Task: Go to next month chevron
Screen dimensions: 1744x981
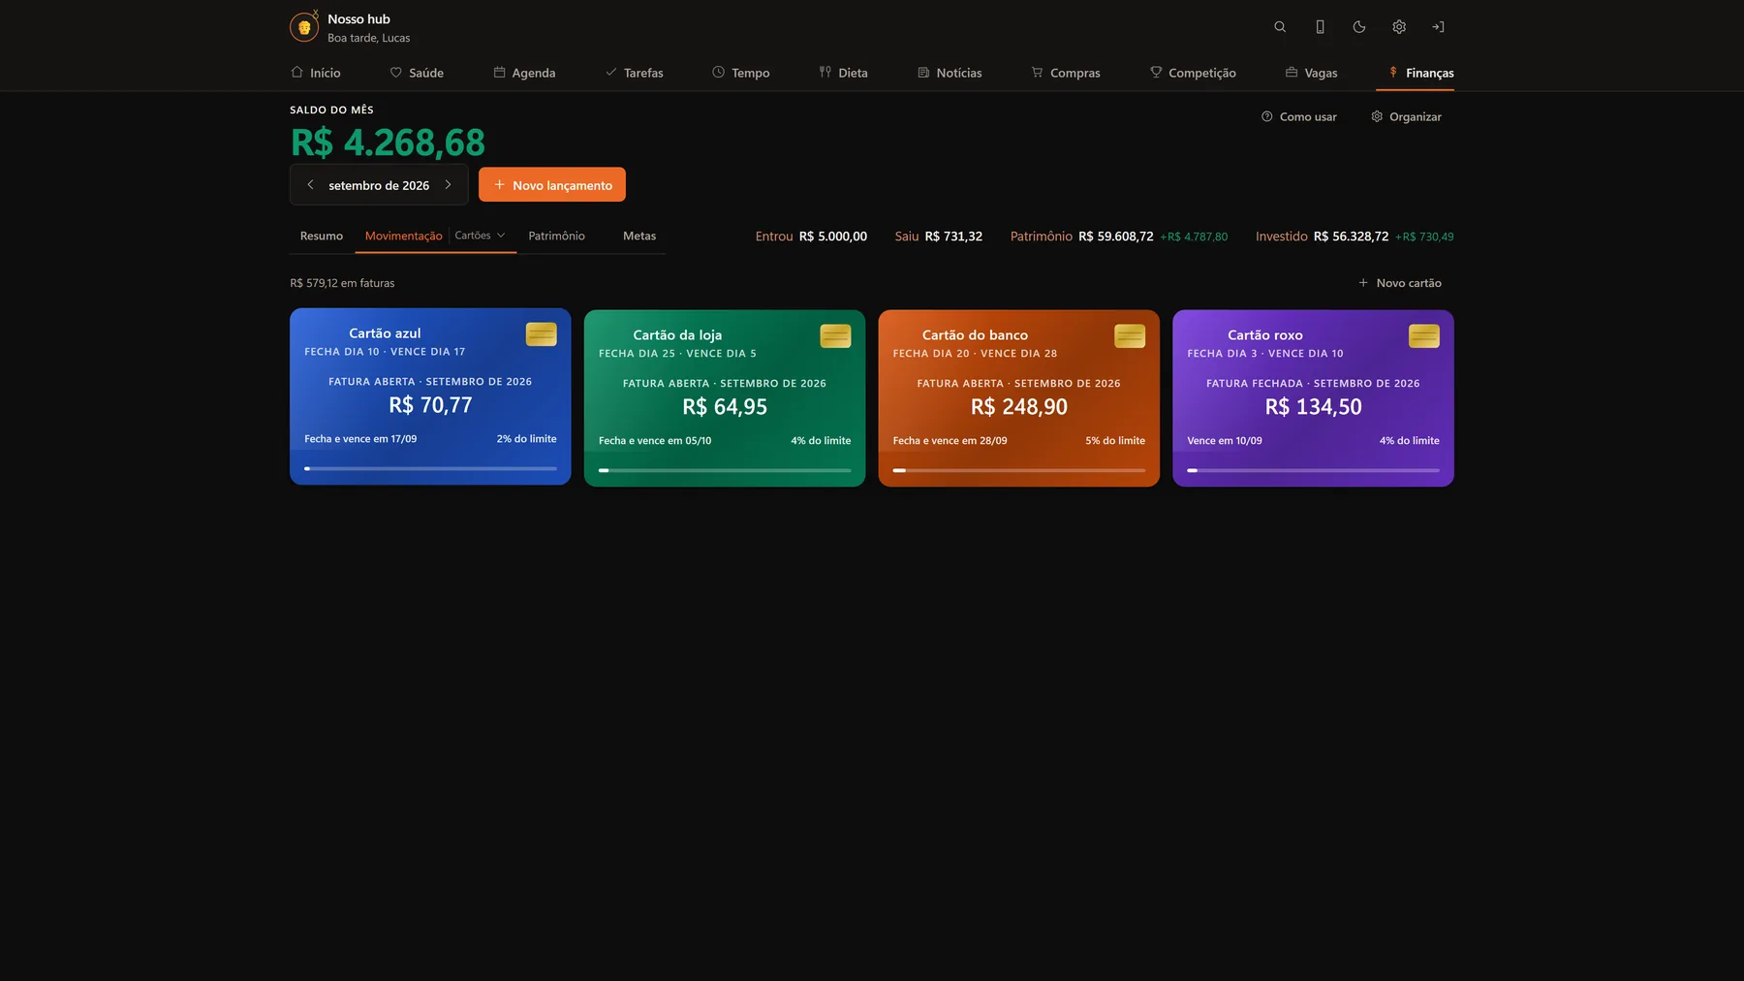Action: [x=448, y=184]
